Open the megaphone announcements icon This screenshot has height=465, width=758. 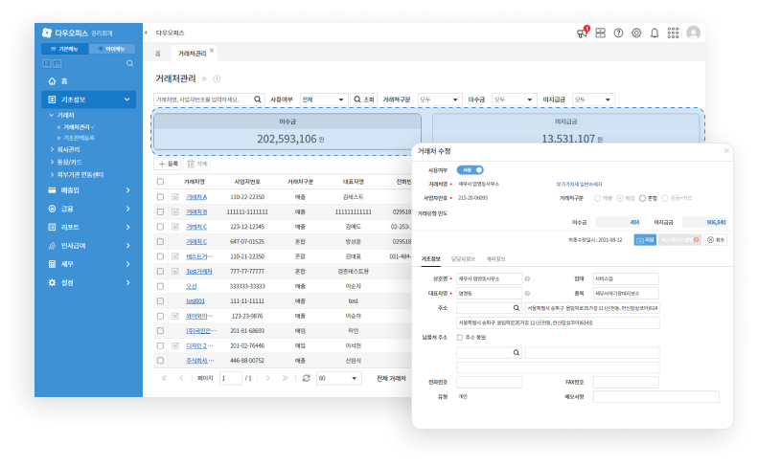tap(582, 33)
